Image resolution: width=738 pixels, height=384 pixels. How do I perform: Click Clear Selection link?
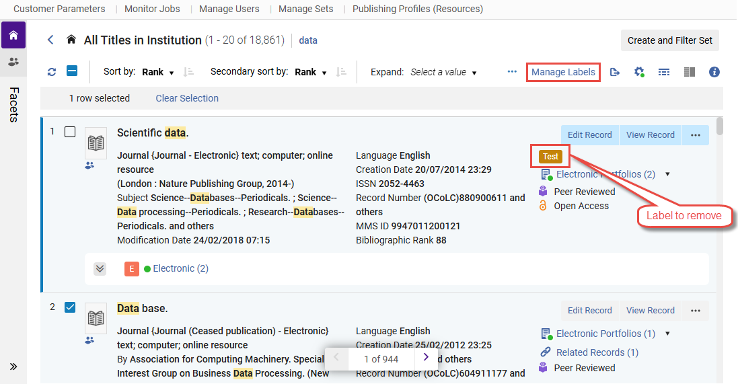187,98
